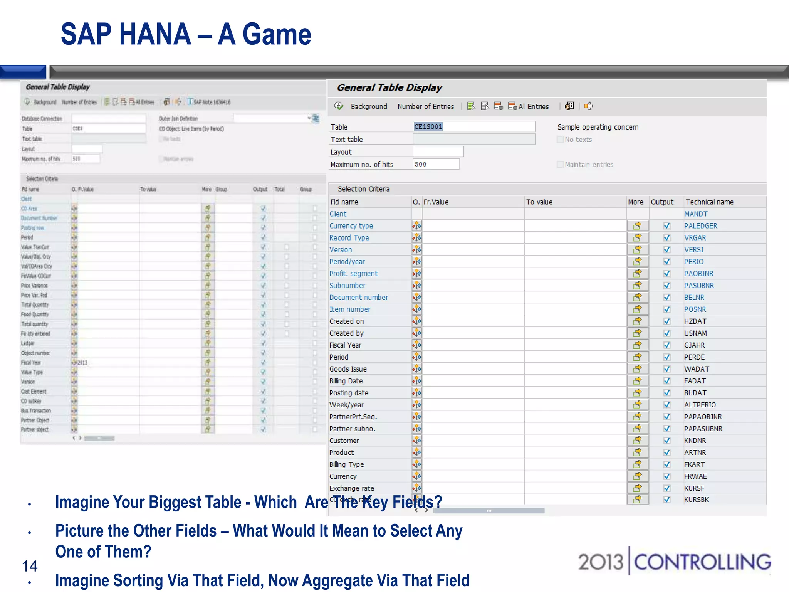Click selection option icon for Profit. segment
The height and width of the screenshot is (592, 789).
pyautogui.click(x=417, y=274)
